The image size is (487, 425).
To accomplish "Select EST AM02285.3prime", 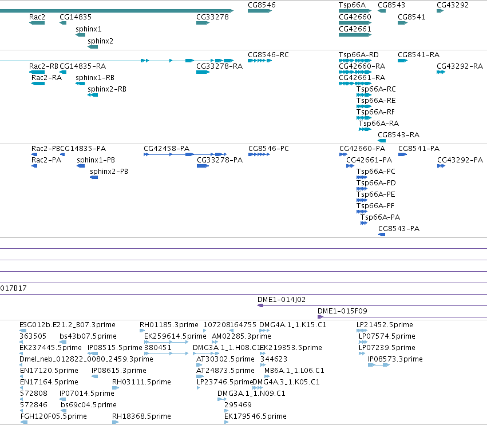I will tap(215, 342).
